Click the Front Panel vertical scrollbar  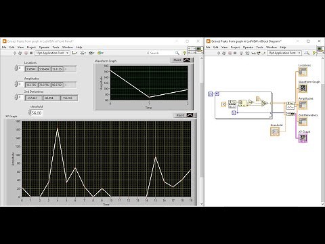[x=202, y=131]
